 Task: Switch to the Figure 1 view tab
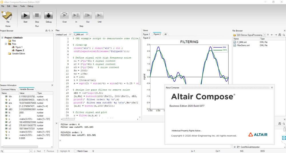146,34
